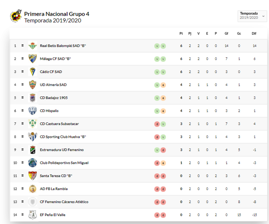Click the CD Híspalis crest
269x224 pixels.
[32, 111]
